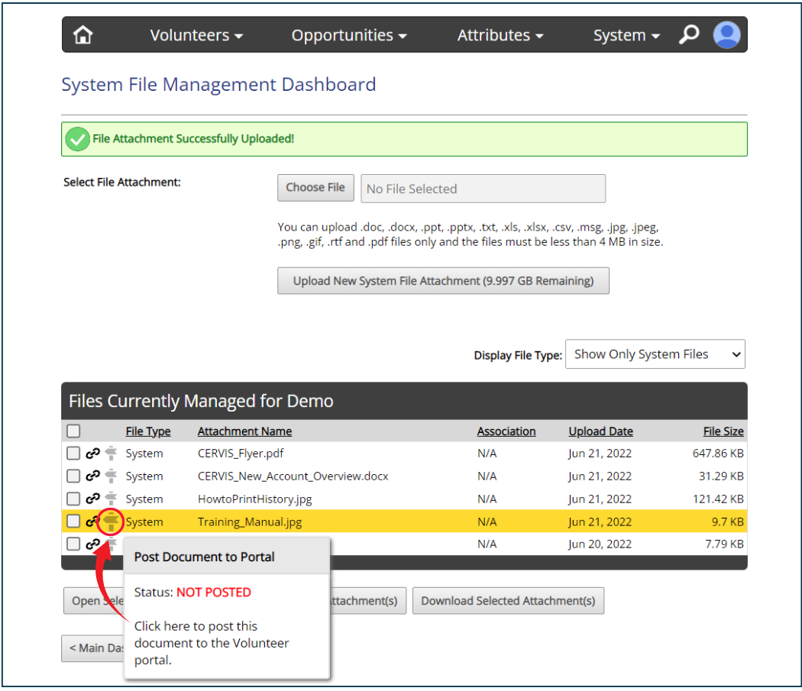Select checkbox for CERVIS_New_Account_Overview.docx
Viewport: 802px width, 691px height.
click(73, 476)
